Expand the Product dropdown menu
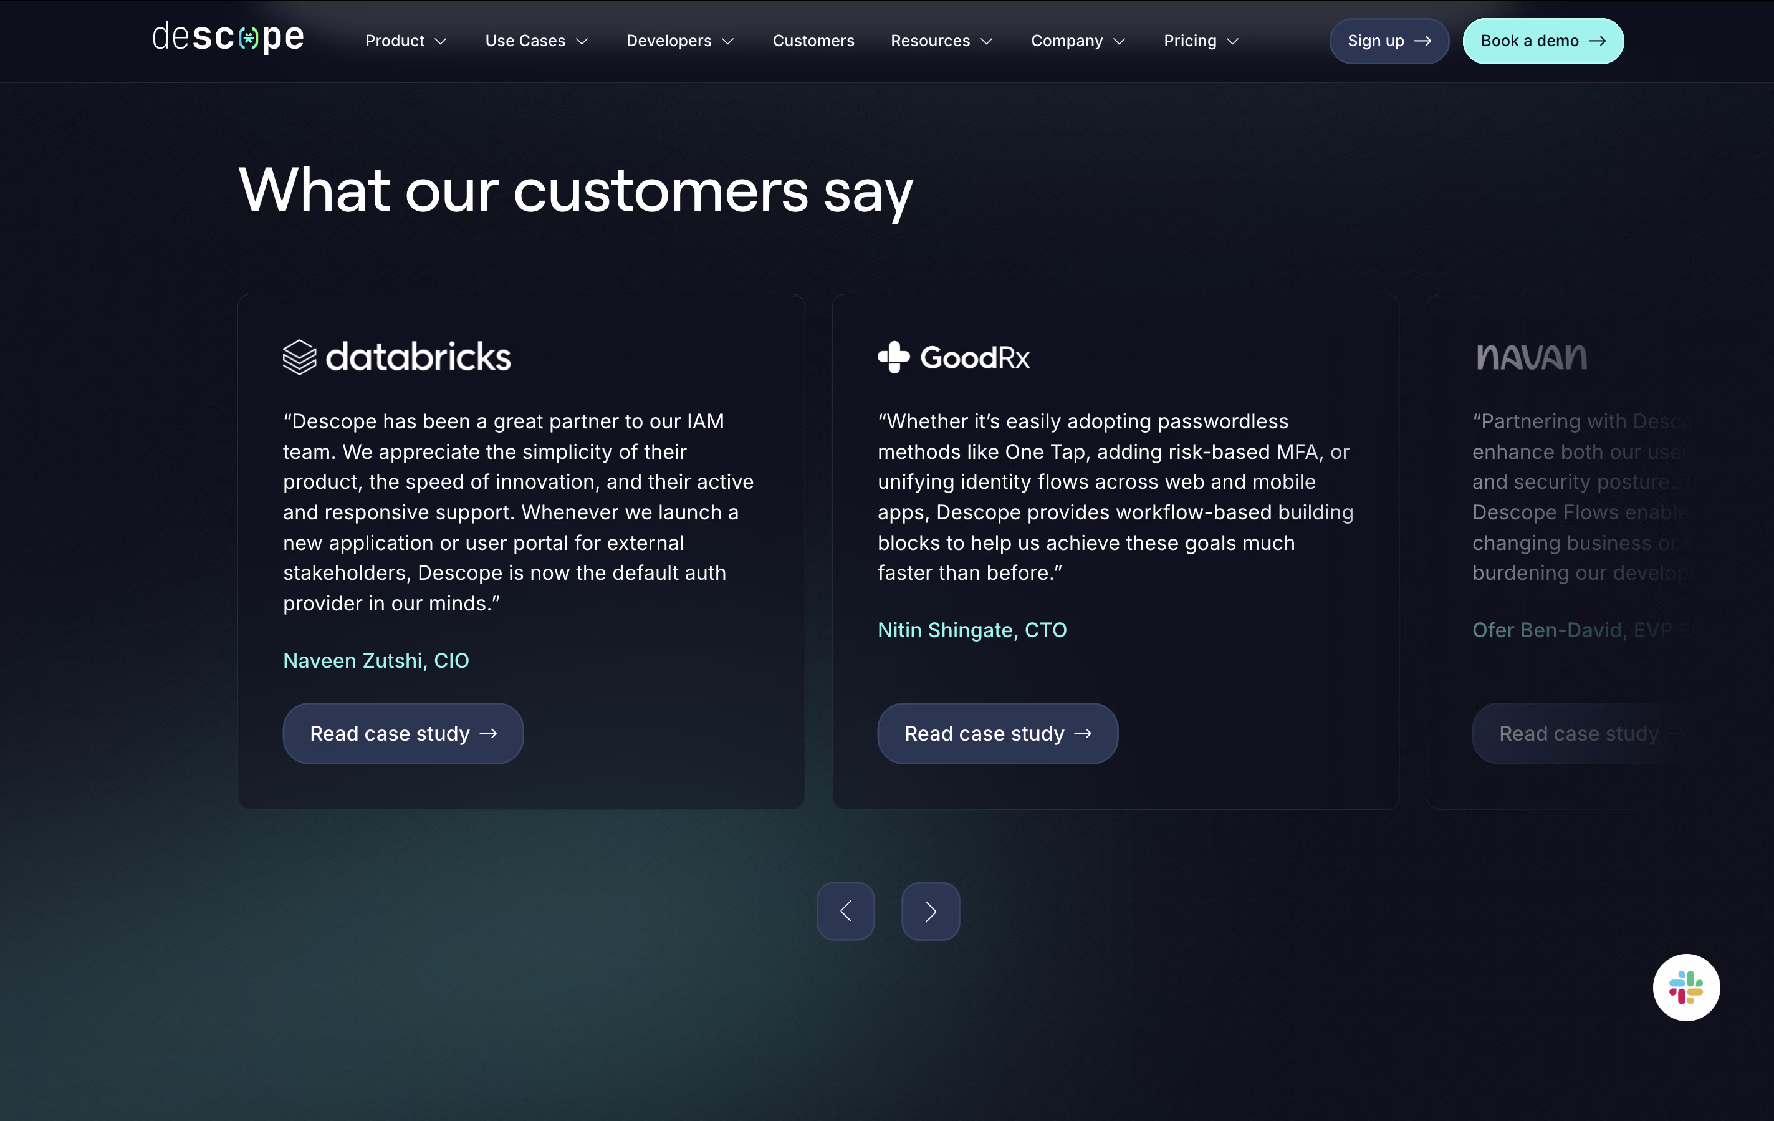This screenshot has height=1121, width=1774. coord(406,41)
